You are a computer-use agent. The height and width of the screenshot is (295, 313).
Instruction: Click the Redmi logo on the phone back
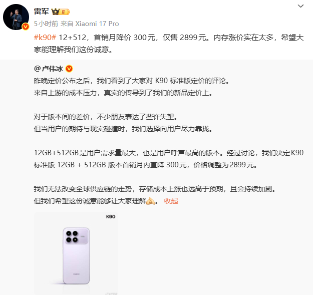(76, 274)
